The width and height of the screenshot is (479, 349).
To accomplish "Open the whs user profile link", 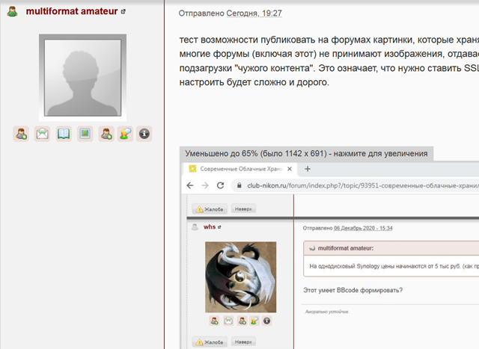I will click(x=210, y=226).
